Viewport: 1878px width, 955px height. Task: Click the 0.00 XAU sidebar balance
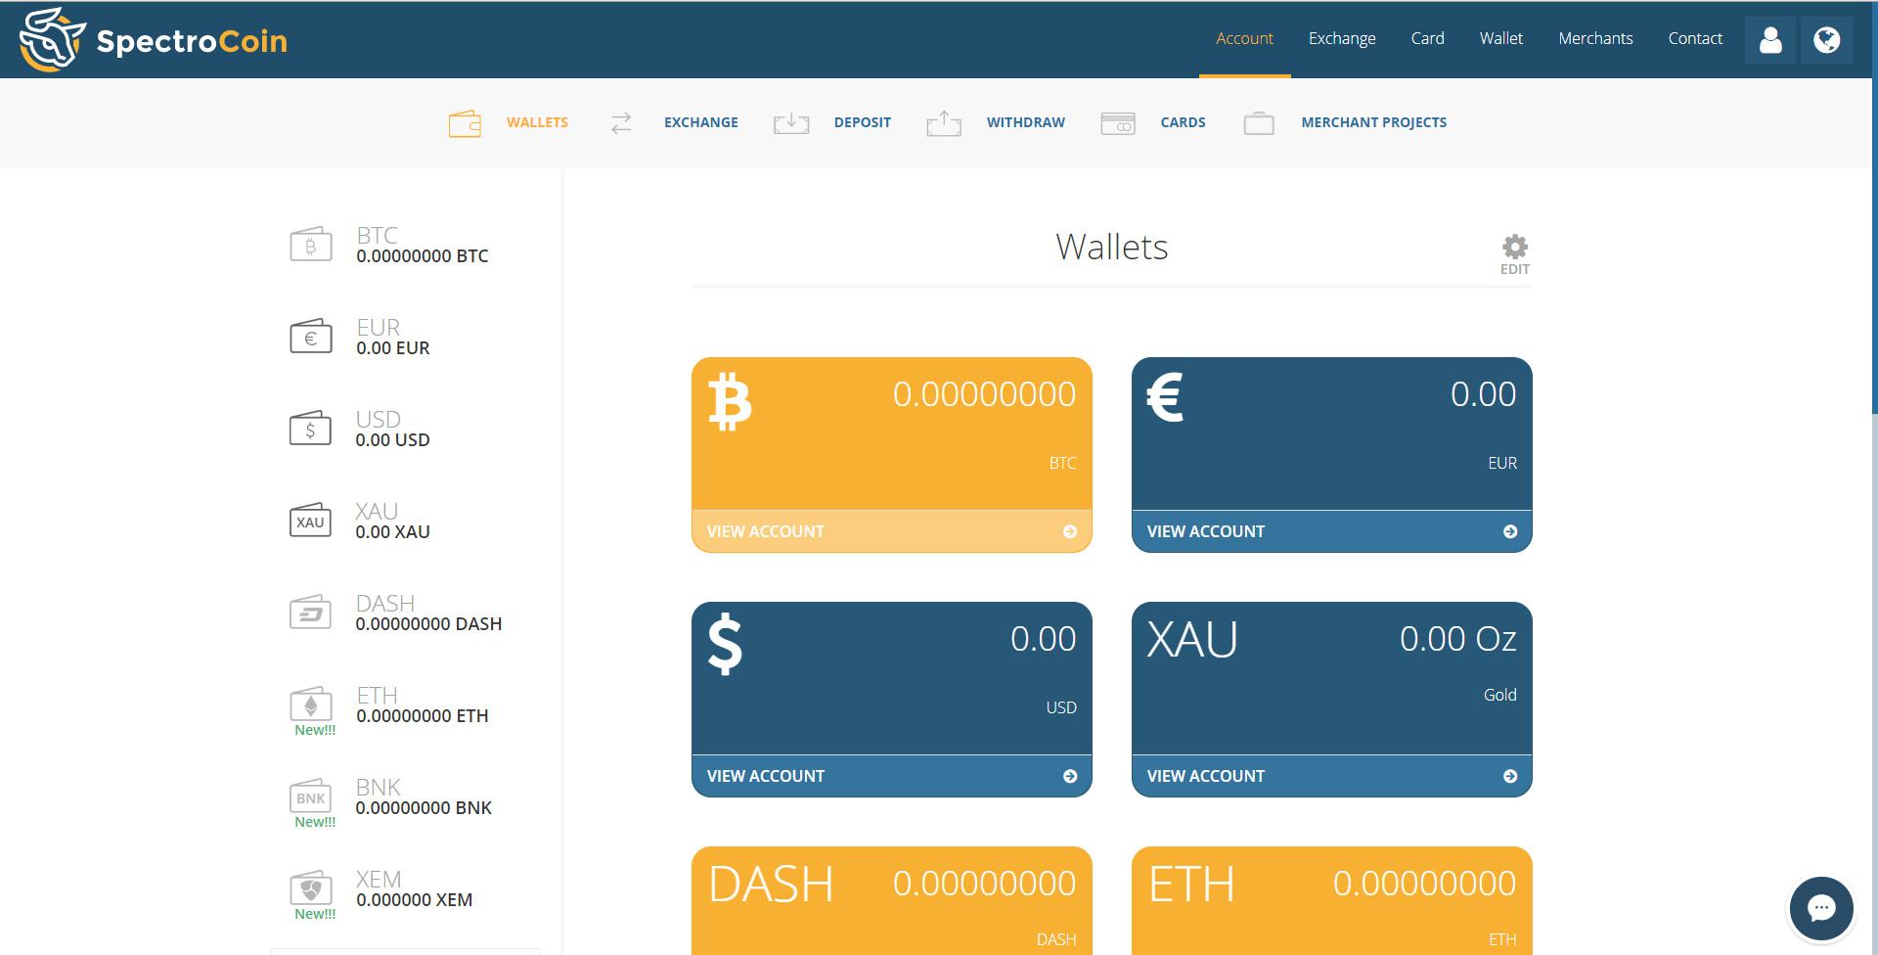(x=393, y=532)
